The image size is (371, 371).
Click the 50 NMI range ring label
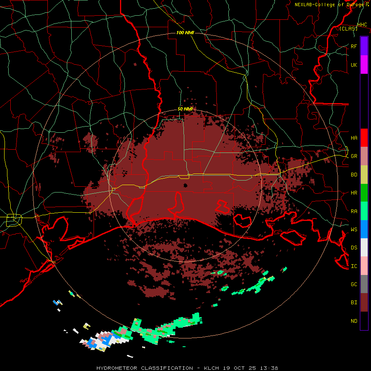pos(185,109)
